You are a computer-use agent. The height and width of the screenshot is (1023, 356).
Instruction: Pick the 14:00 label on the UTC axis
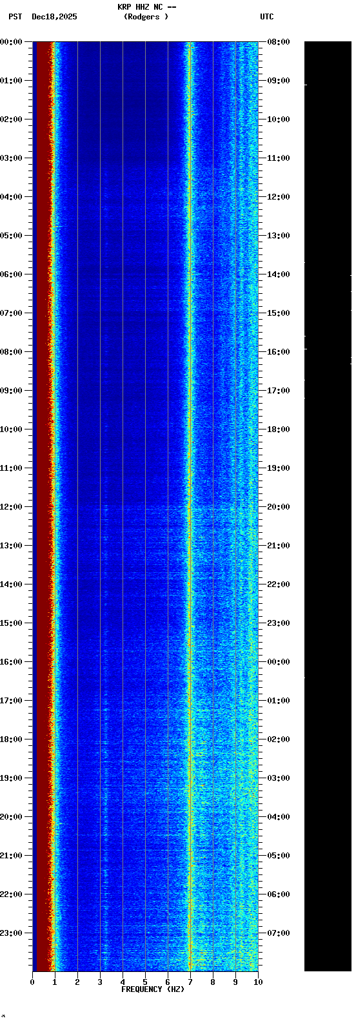tap(279, 274)
